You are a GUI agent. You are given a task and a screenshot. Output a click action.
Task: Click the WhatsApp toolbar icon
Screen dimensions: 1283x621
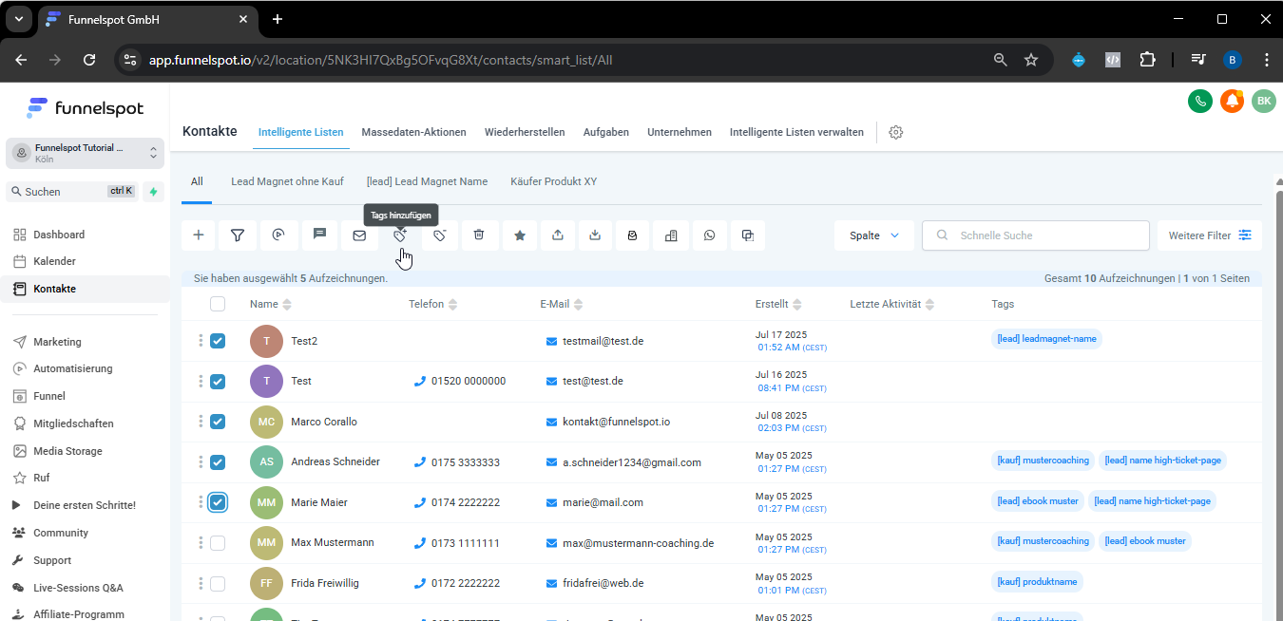(709, 235)
